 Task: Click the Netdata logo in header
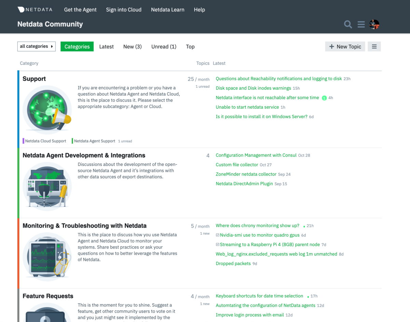pyautogui.click(x=35, y=10)
